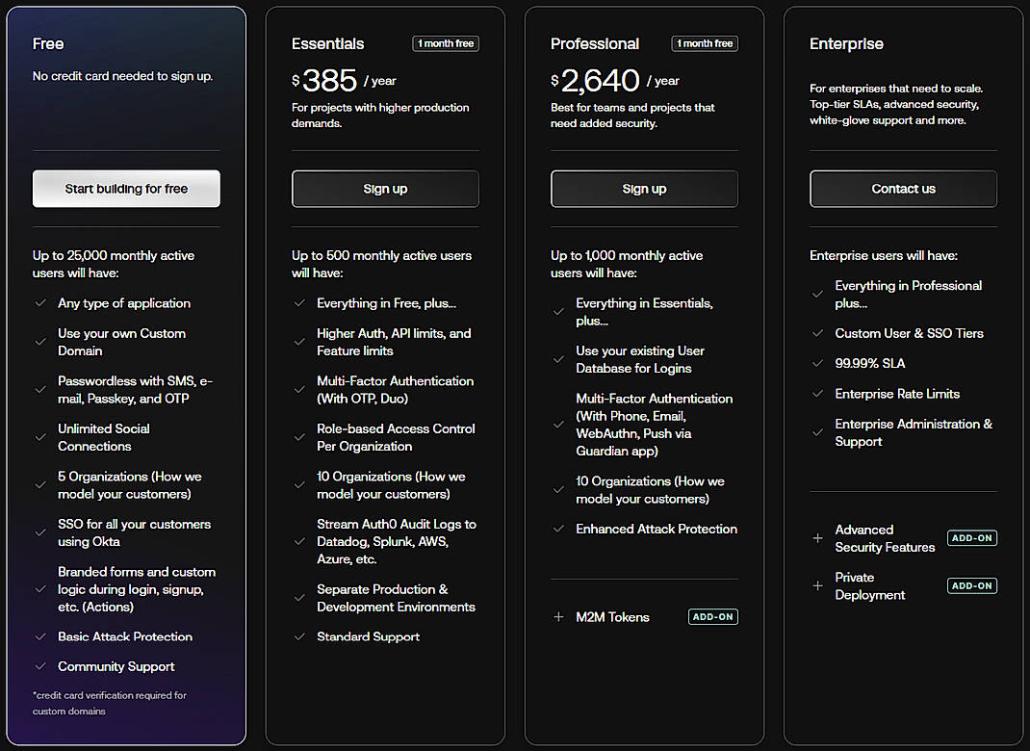Click 'Up to 500 monthly active users' text

pyautogui.click(x=381, y=264)
